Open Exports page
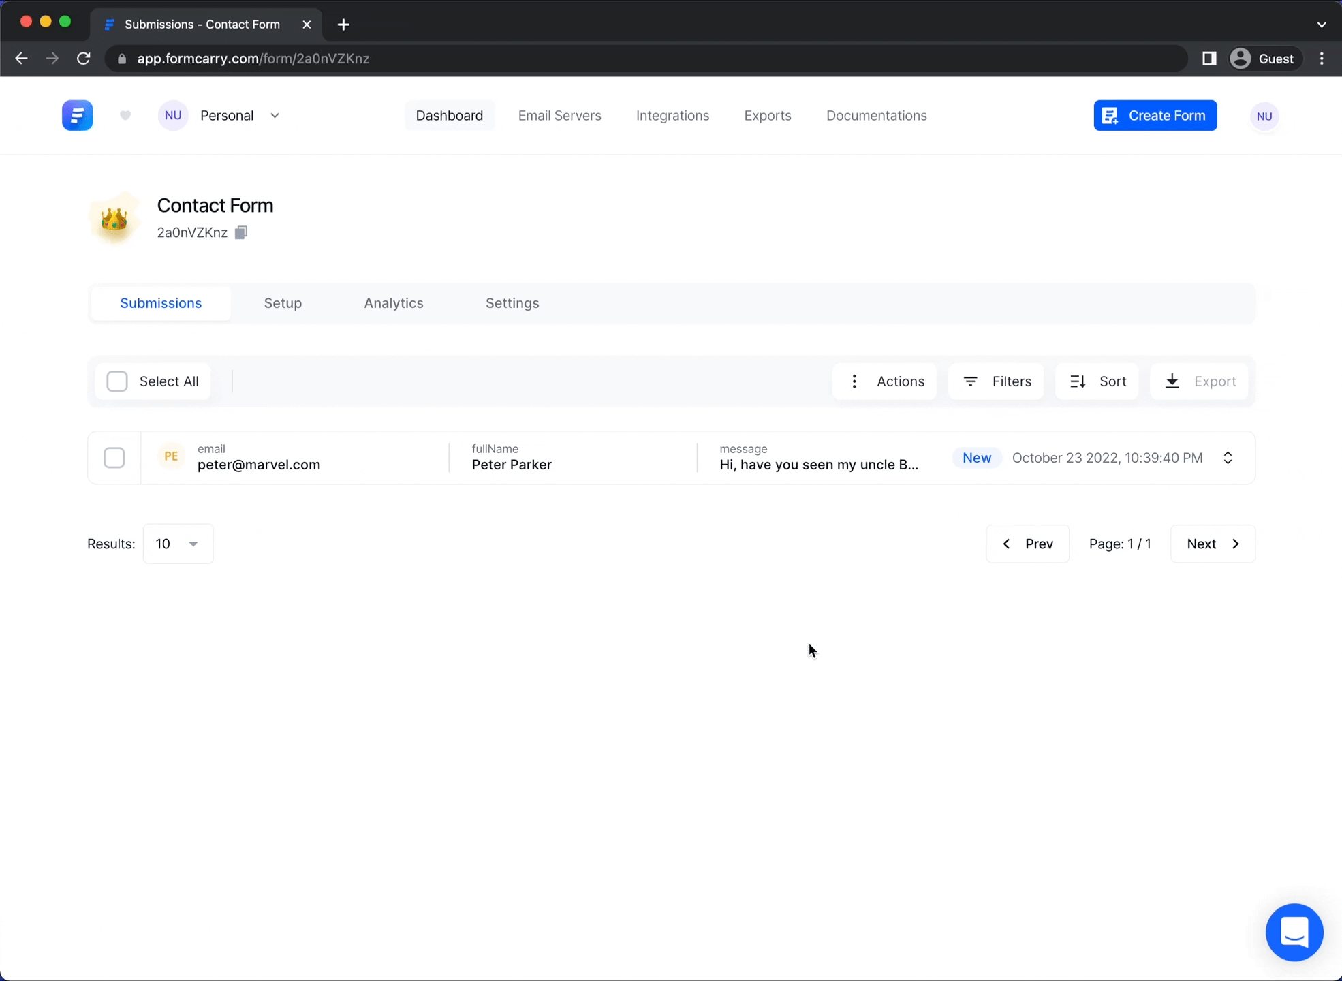Viewport: 1342px width, 981px height. click(768, 116)
